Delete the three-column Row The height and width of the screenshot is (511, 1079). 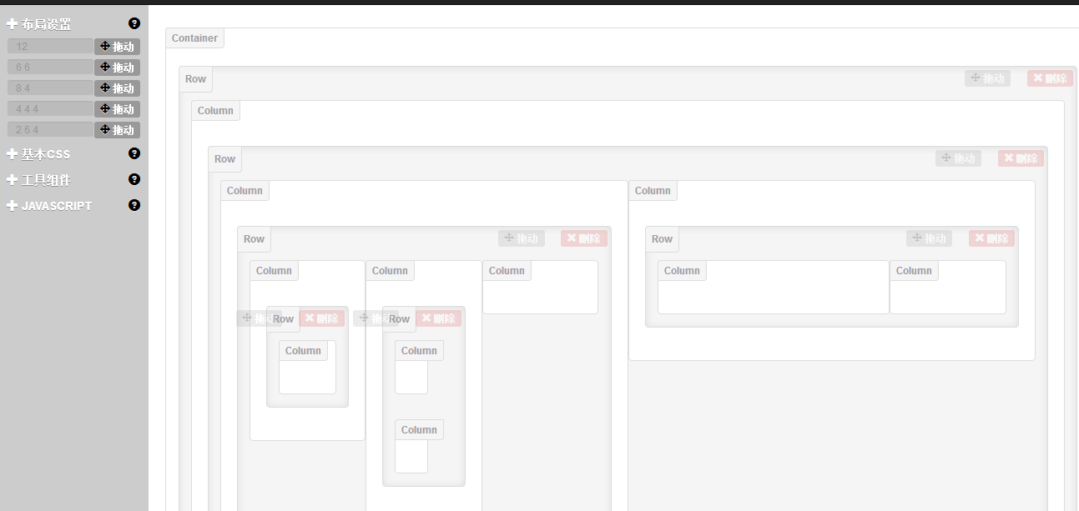click(584, 238)
